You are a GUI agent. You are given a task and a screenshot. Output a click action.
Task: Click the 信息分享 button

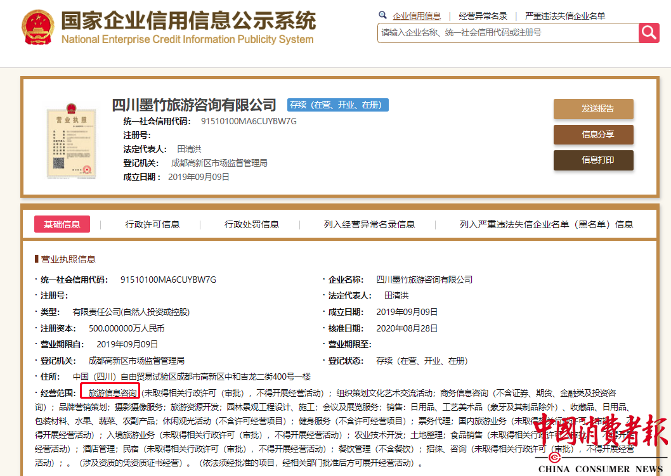[x=593, y=134]
